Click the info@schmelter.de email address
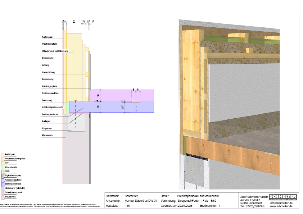This screenshot has height=214, width=303. click(x=281, y=203)
